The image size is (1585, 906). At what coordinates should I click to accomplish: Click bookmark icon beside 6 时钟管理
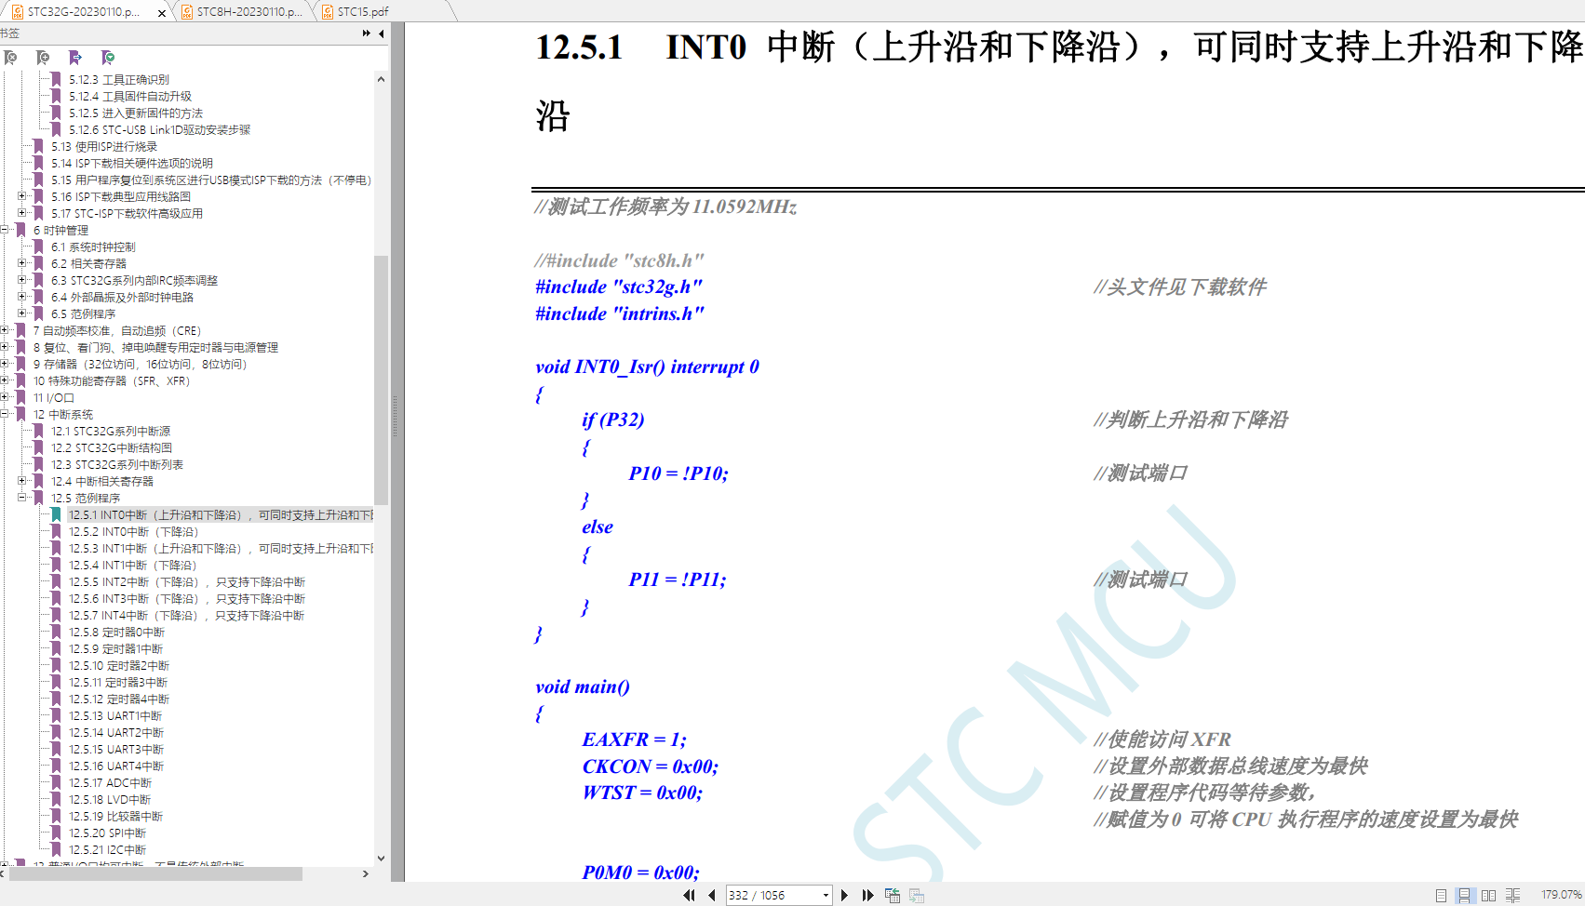[x=21, y=230]
